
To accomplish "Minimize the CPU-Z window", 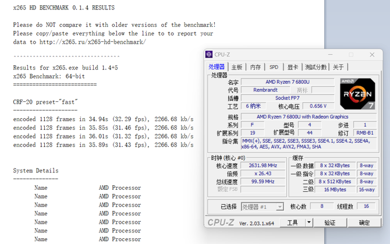I will pos(330,55).
